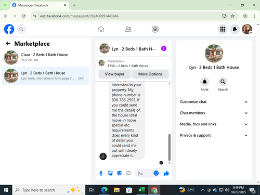This screenshot has width=260, height=195.
Task: Open the notifications bell in header
Action: click(x=235, y=29)
